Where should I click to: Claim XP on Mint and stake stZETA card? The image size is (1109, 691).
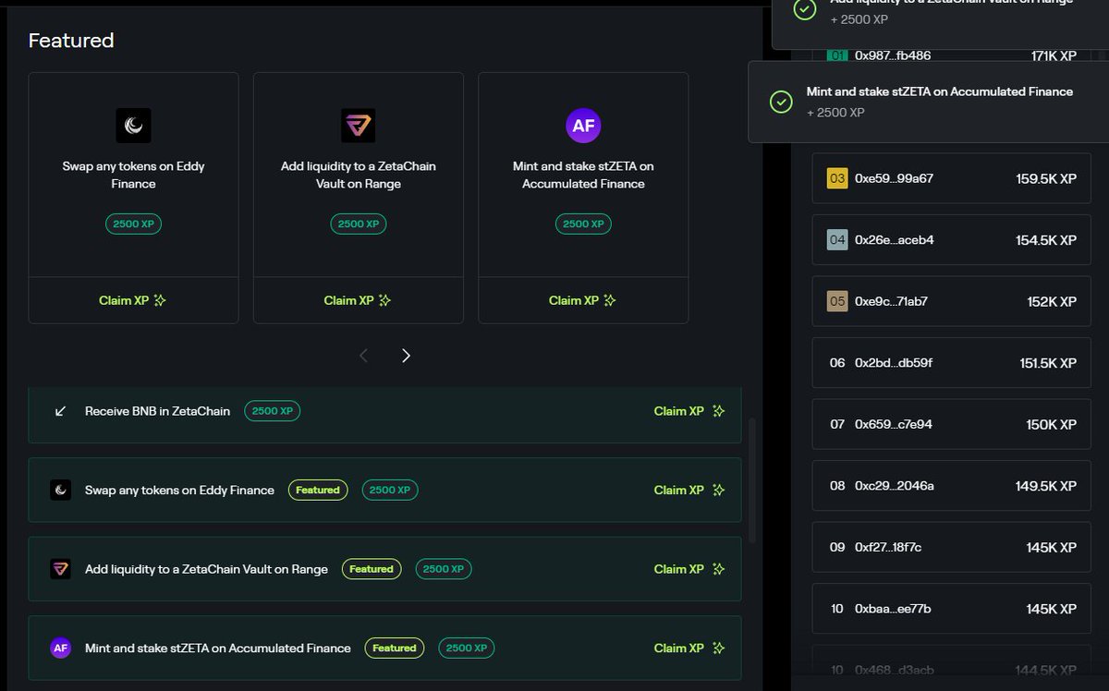coord(583,300)
